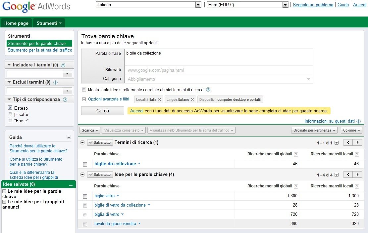Click the Accedi link in top bar

pyautogui.click(x=359, y=5)
